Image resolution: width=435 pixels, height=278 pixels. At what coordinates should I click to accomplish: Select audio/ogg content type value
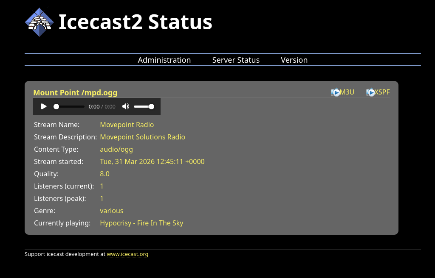(x=116, y=149)
